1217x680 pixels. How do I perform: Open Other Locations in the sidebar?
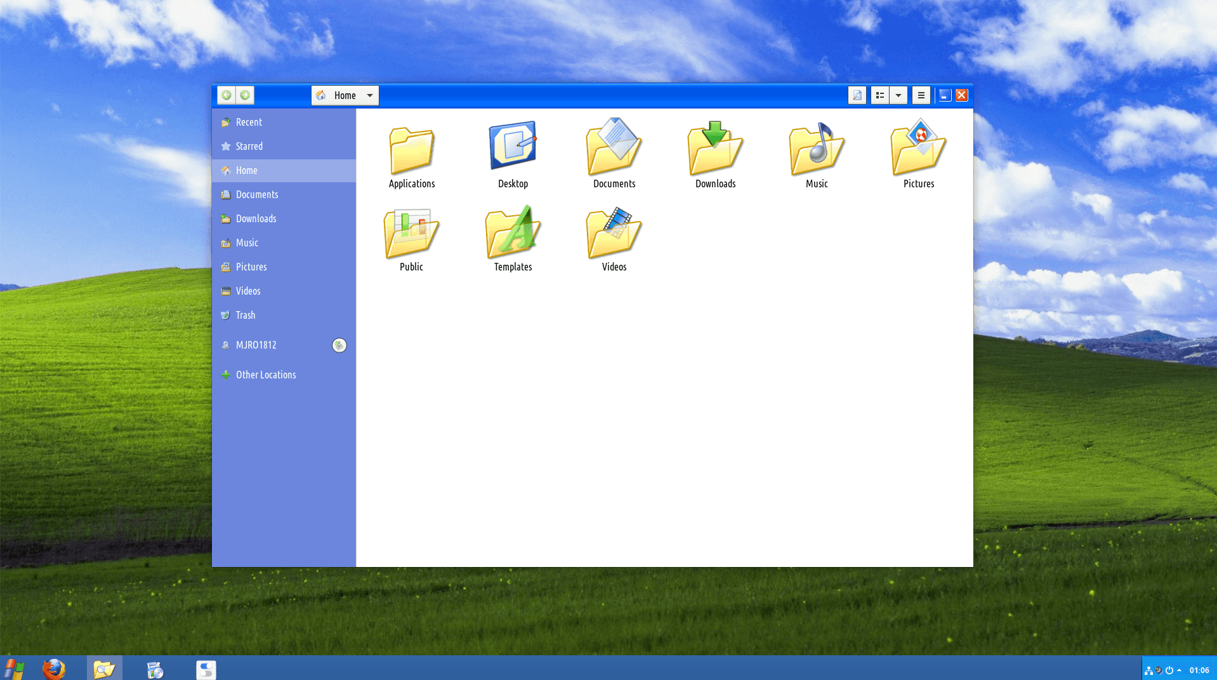click(265, 375)
